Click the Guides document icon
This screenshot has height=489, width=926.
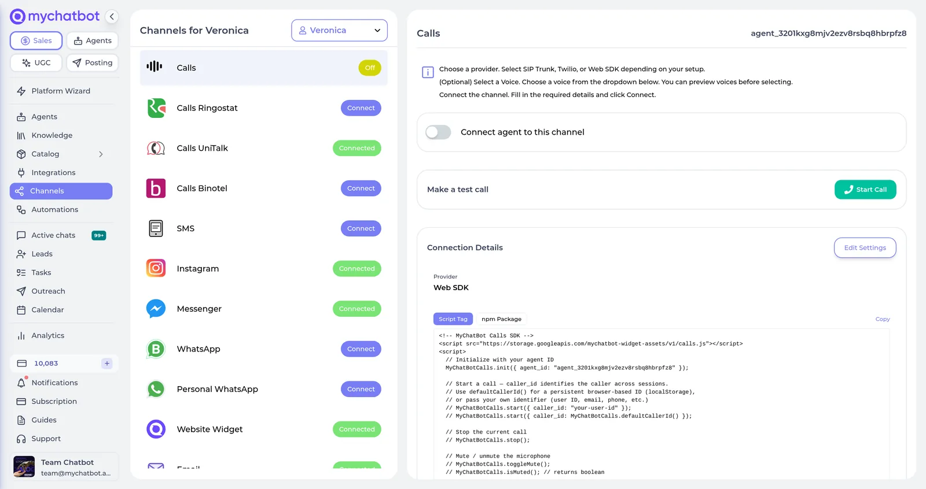point(21,420)
